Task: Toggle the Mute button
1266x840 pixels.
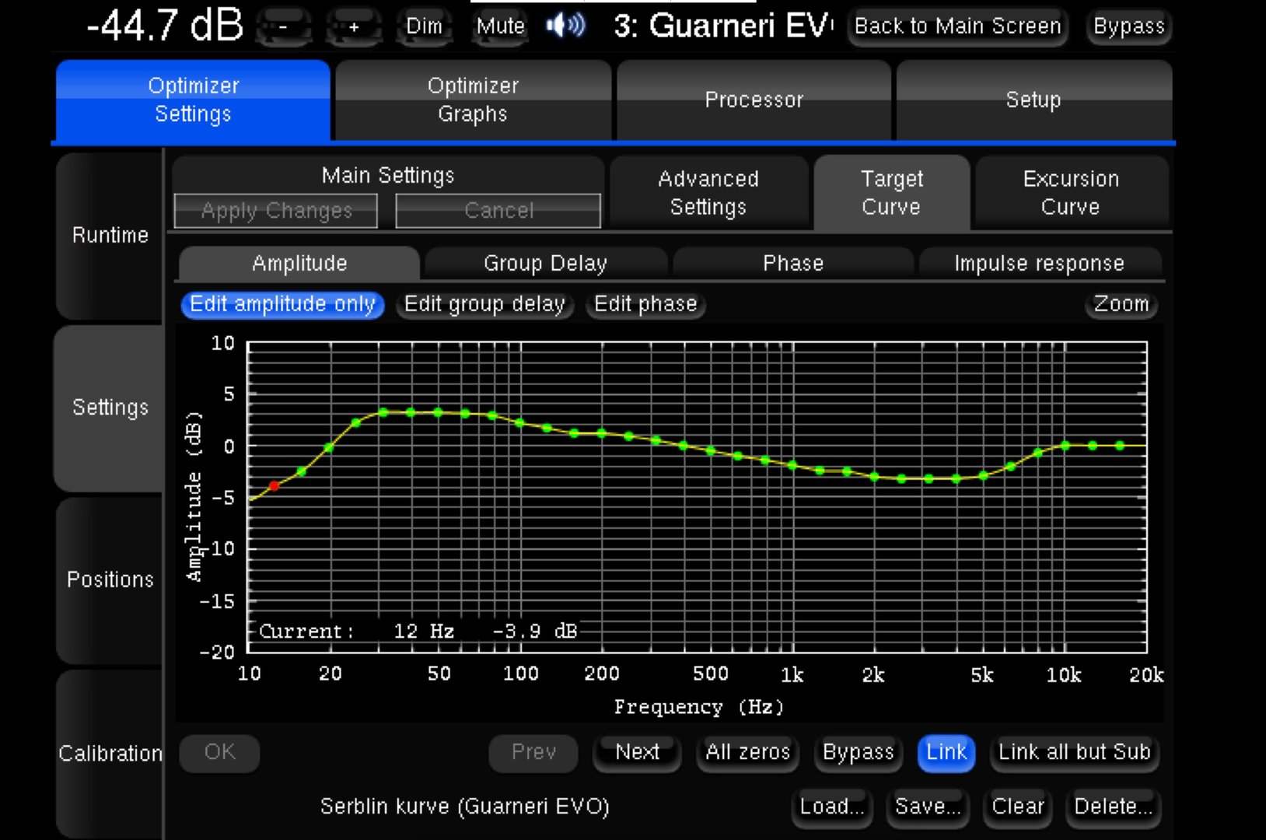Action: tap(500, 26)
